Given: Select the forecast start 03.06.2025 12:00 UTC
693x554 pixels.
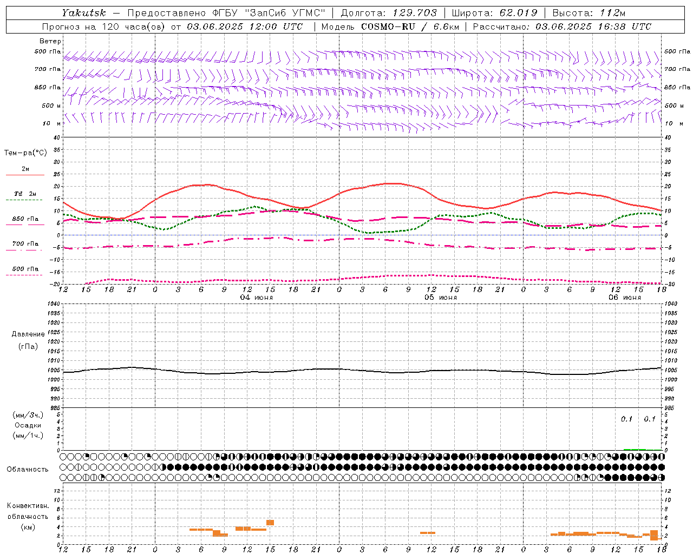Looking at the screenshot, I should [245, 27].
